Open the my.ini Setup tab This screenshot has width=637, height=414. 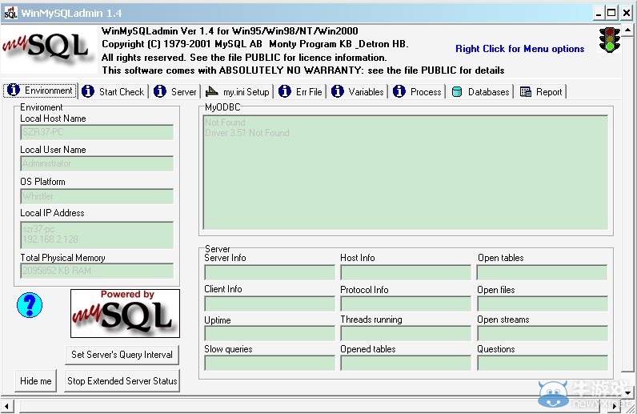coord(238,91)
